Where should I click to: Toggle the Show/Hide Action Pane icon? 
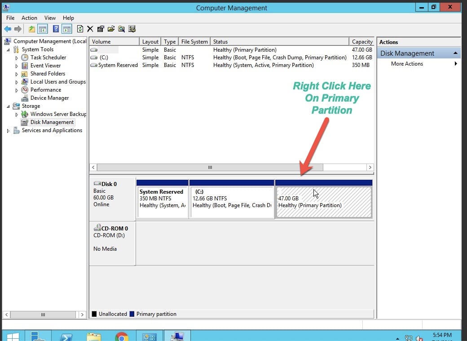(x=67, y=29)
